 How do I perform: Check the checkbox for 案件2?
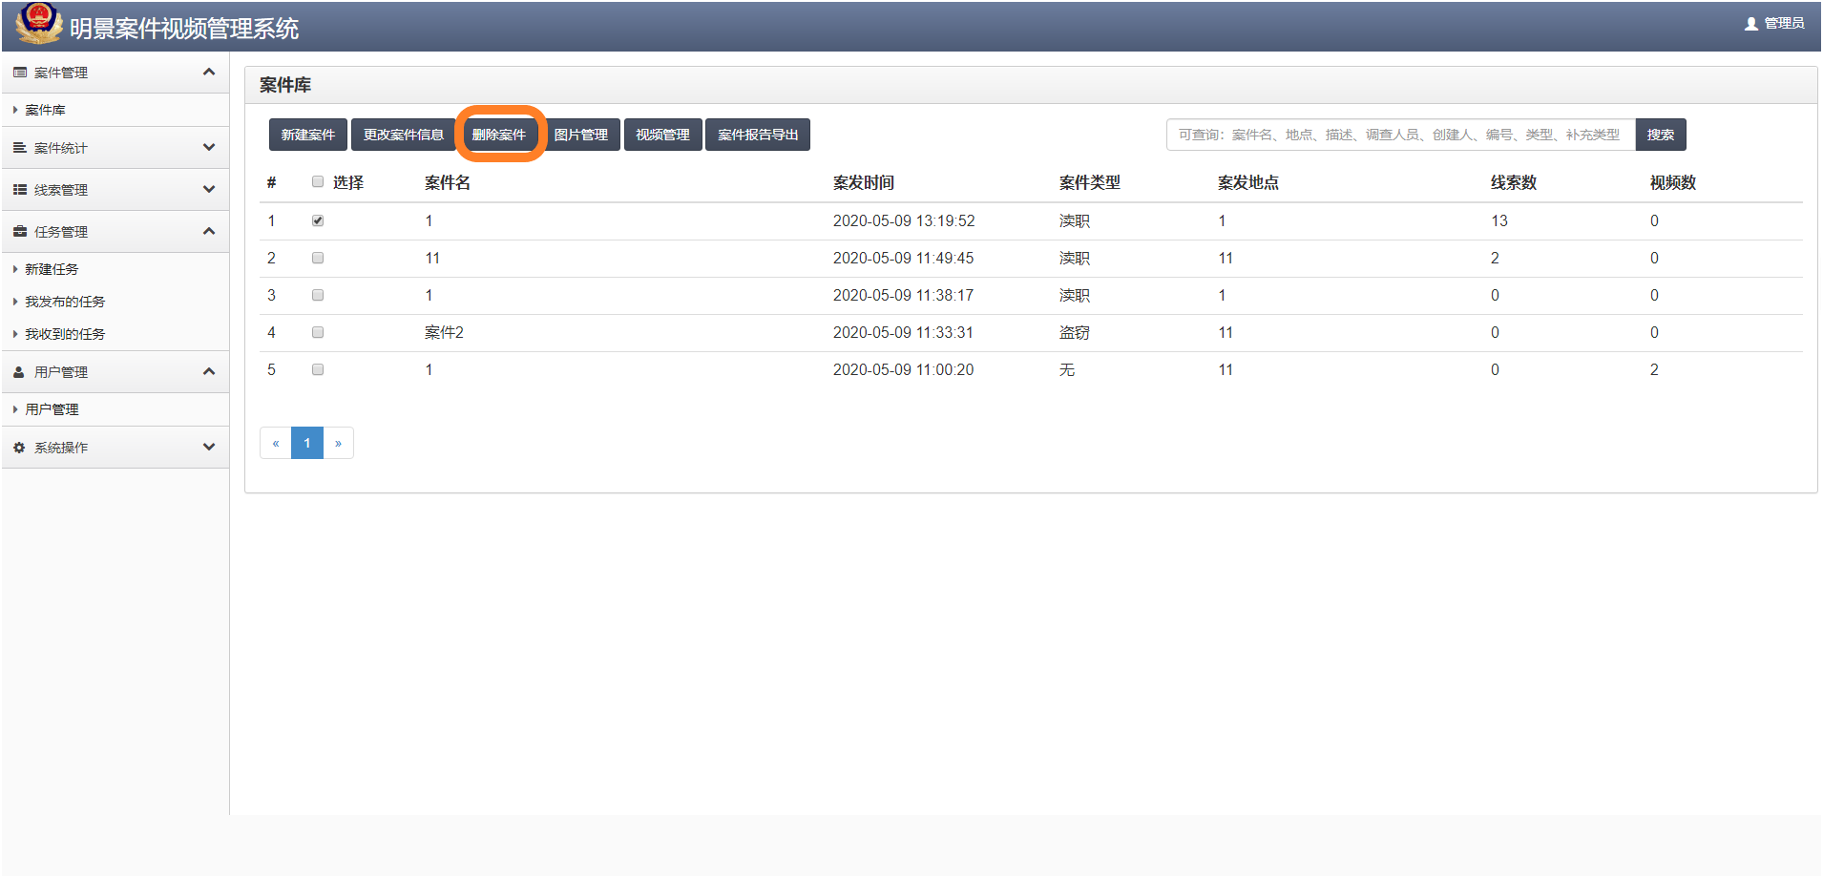(x=318, y=331)
